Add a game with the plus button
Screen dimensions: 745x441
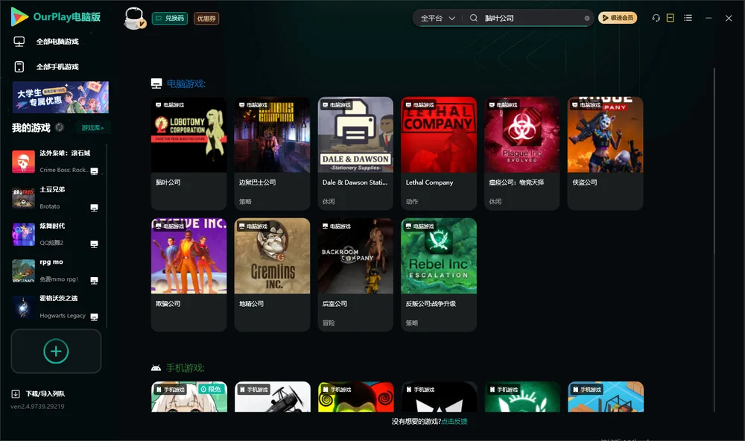[x=56, y=351]
